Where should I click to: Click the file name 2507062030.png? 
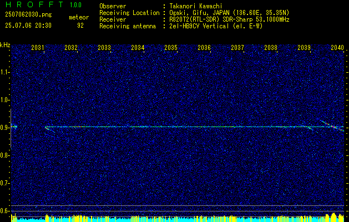[x=28, y=15]
